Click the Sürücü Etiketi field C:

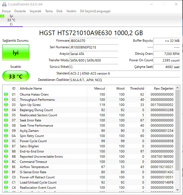coord(94,67)
